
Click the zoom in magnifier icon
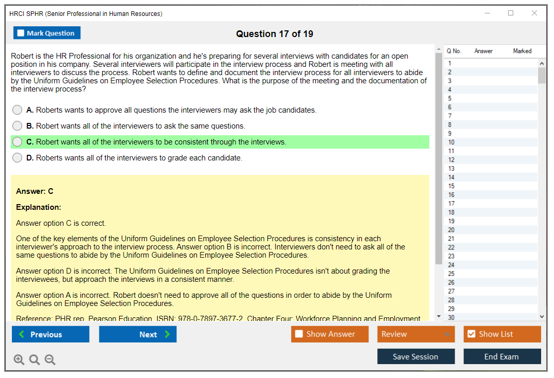pos(19,359)
